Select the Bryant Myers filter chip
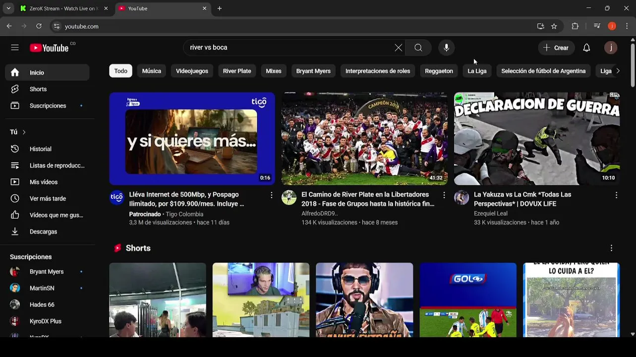The width and height of the screenshot is (636, 357). [313, 71]
